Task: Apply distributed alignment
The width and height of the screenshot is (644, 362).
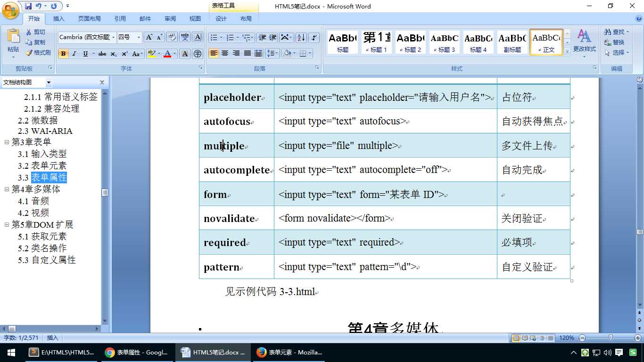Action: (x=258, y=53)
